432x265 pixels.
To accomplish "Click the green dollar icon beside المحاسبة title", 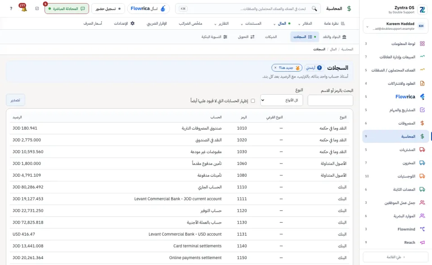I will tap(349, 9).
